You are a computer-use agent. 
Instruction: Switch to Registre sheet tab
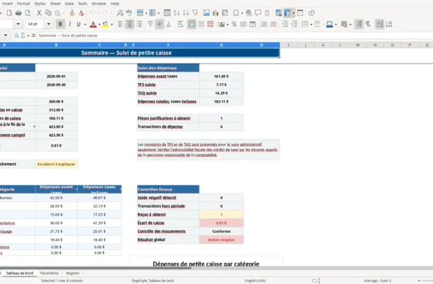[72, 273]
